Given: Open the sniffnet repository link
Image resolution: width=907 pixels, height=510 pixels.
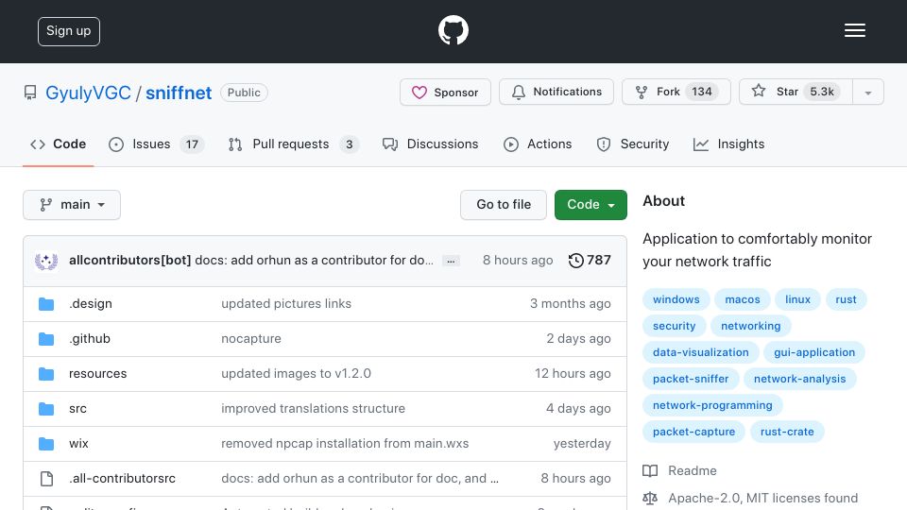Looking at the screenshot, I should point(179,93).
